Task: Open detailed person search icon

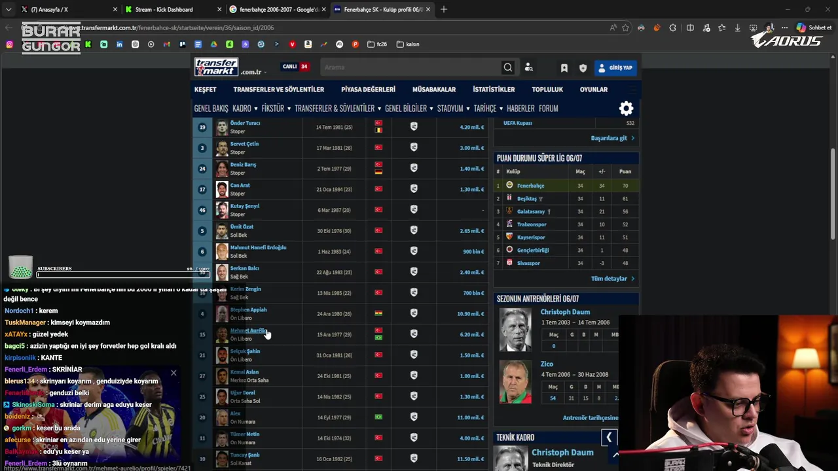Action: coord(529,67)
